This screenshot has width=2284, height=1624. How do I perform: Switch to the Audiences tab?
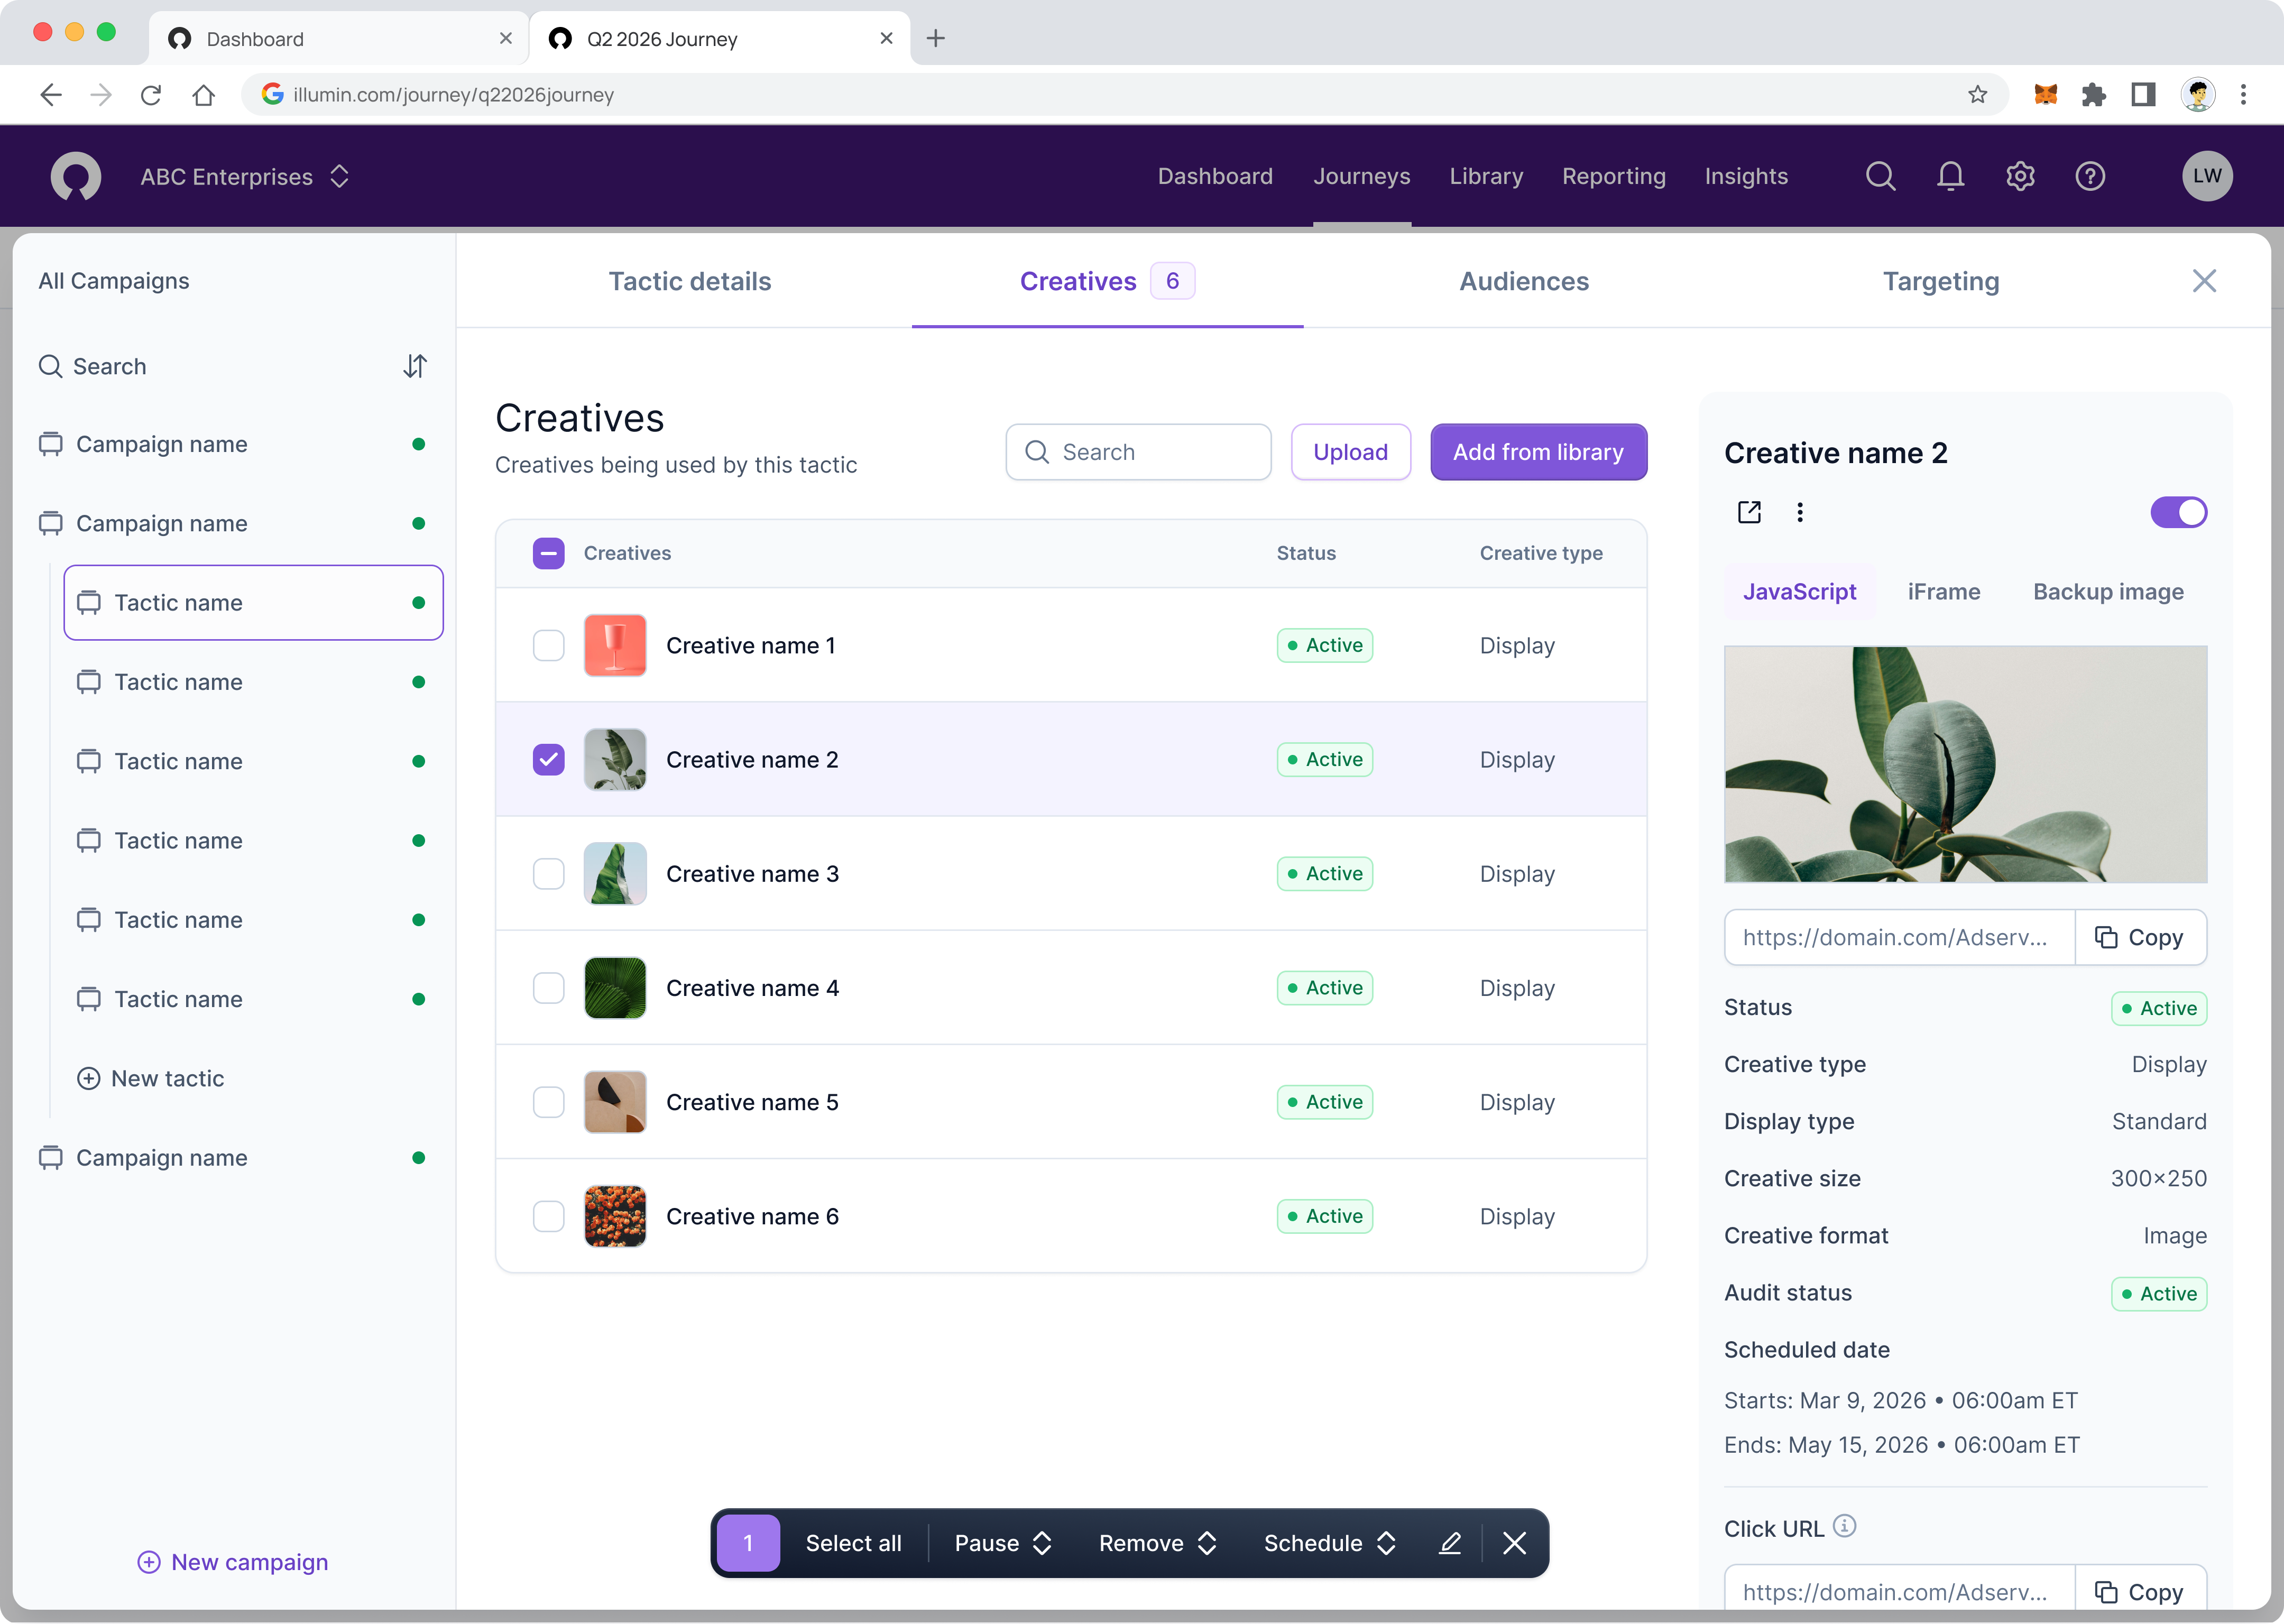pos(1523,281)
